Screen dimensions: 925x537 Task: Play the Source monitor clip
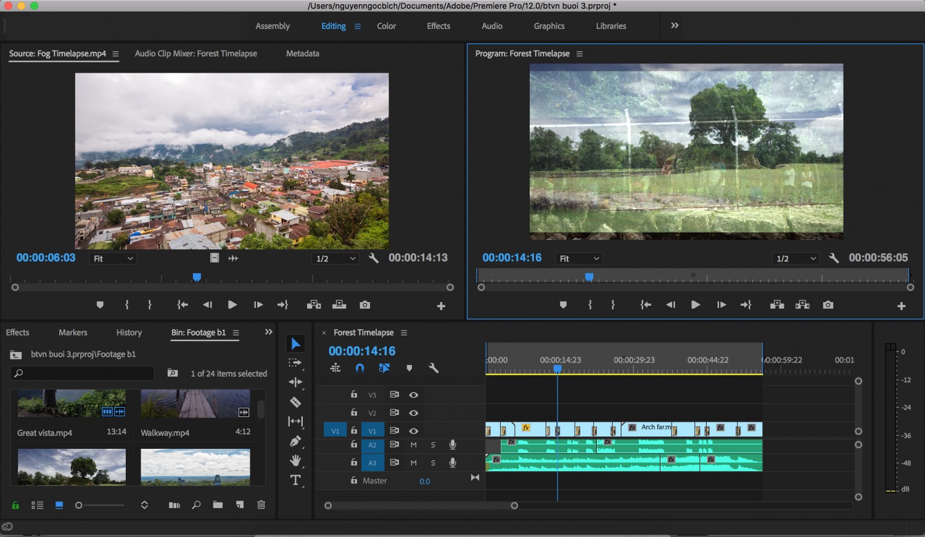pyautogui.click(x=232, y=305)
